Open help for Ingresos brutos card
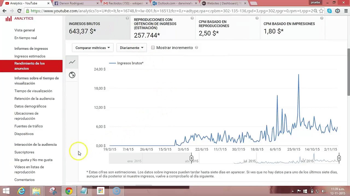Image resolution: width=350 pixels, height=196 pixels. pyautogui.click(x=127, y=18)
